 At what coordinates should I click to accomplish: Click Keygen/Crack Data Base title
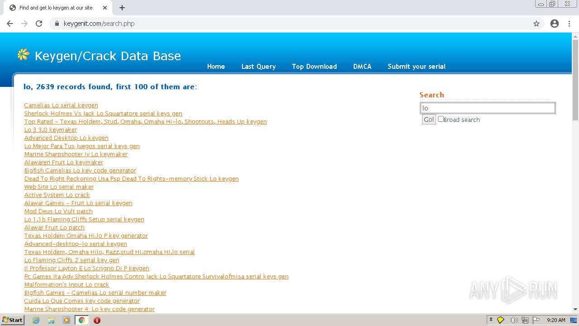coord(108,56)
